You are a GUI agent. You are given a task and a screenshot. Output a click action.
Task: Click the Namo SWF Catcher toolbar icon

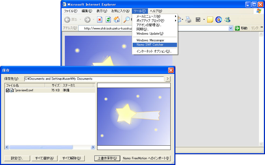click(218, 20)
